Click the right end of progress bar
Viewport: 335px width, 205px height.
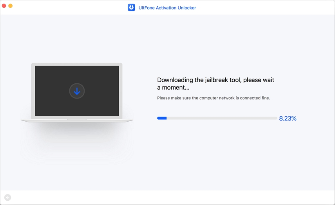275,118
